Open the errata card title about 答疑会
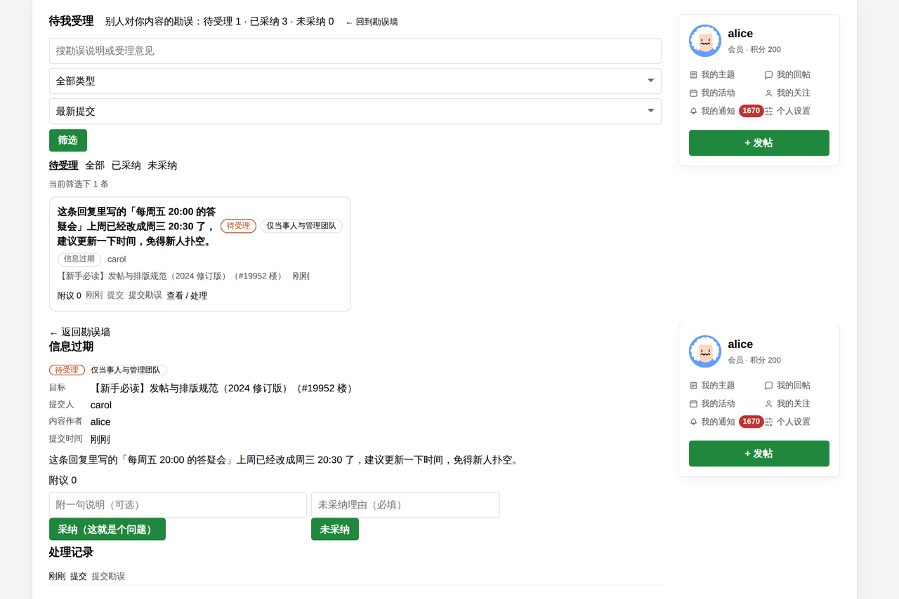Viewport: 899px width, 599px height. pyautogui.click(x=136, y=226)
